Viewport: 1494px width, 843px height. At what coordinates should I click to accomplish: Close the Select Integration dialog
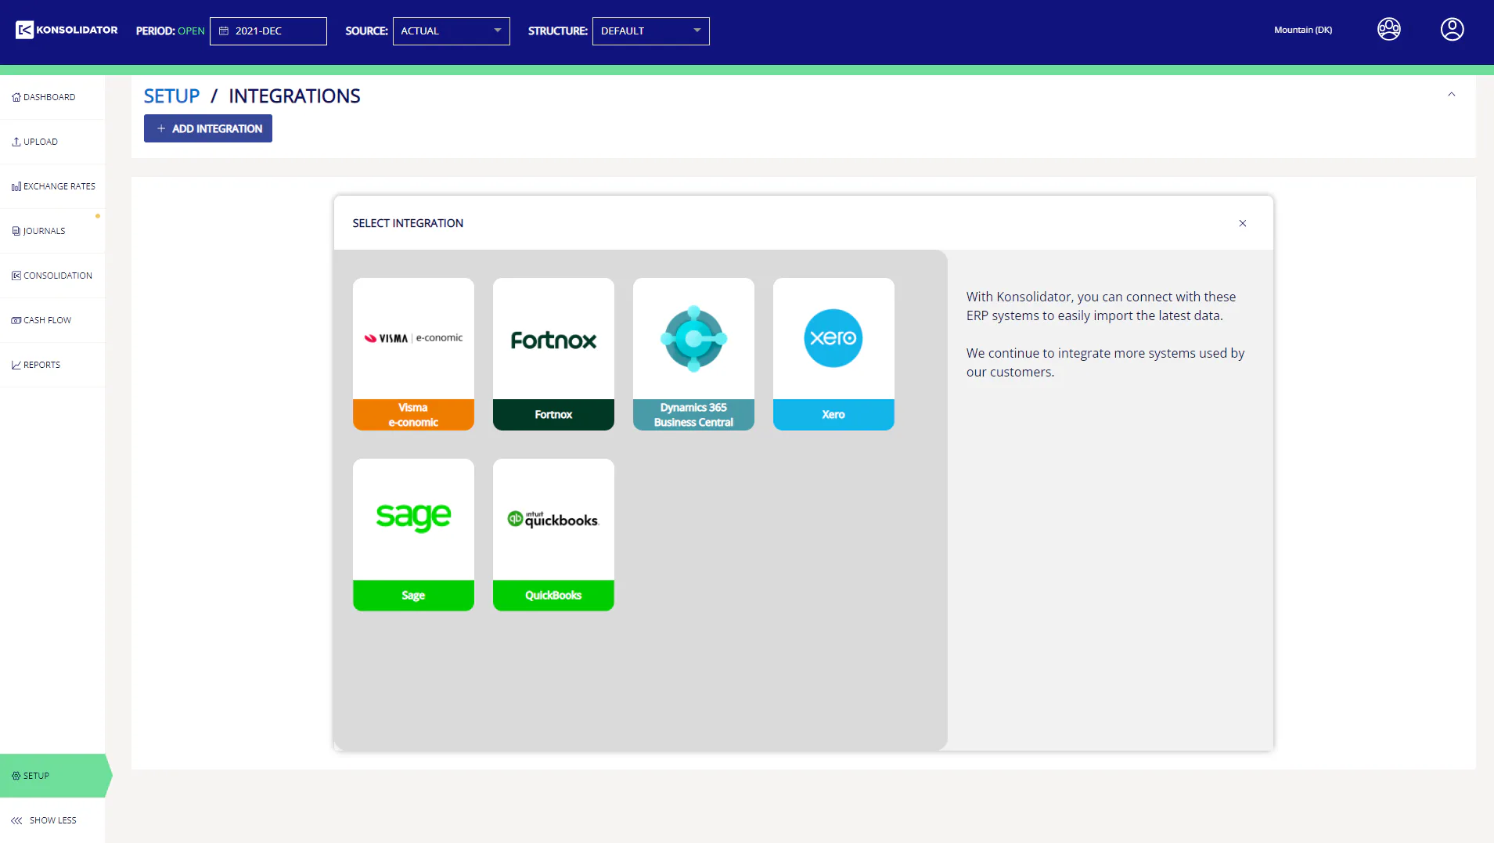(1242, 223)
